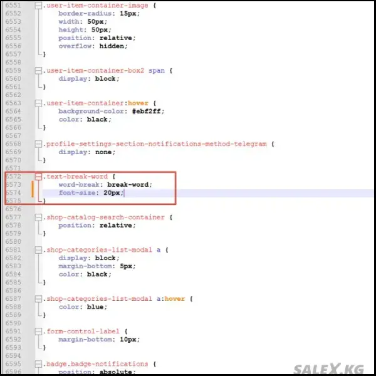Place cursor on the #ebf2ff color value
The image size is (376, 376).
pyautogui.click(x=148, y=111)
